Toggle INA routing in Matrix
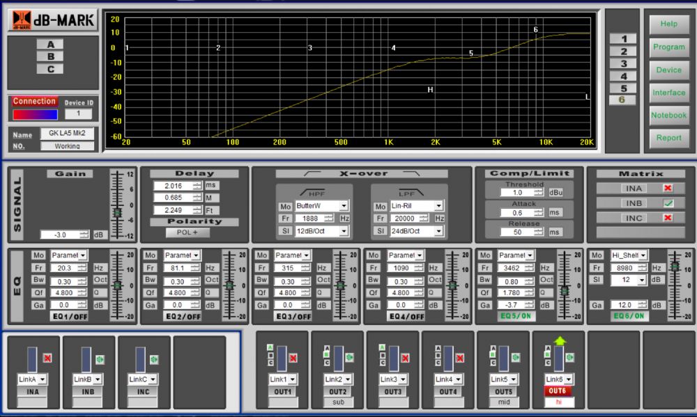 (x=668, y=188)
